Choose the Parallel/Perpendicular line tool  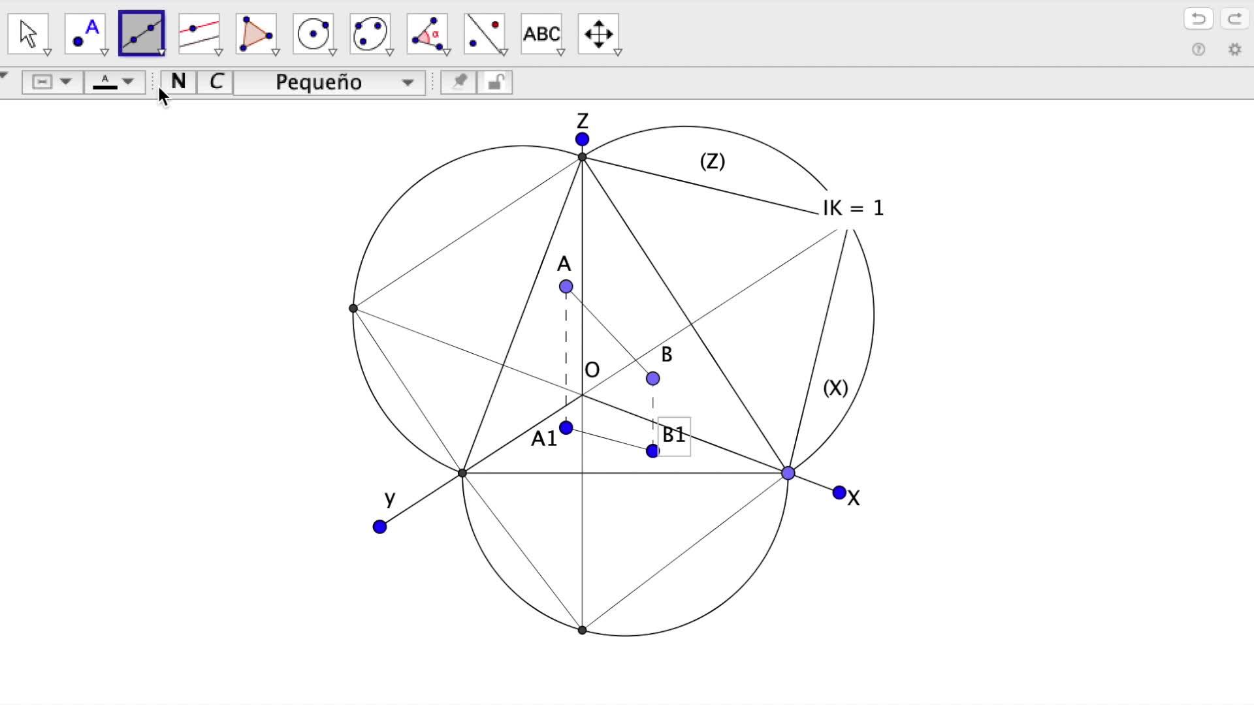click(x=199, y=33)
